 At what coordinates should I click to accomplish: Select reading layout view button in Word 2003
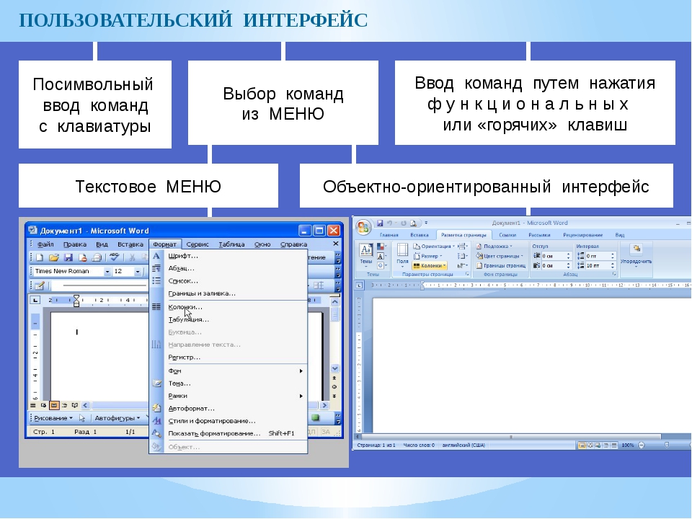point(74,405)
